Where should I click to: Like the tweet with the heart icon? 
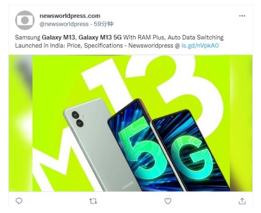tap(168, 201)
